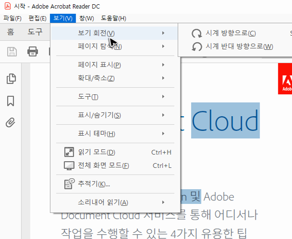Select 확대/축소(Z) menu entry
The width and height of the screenshot is (292, 239).
[x=114, y=78]
